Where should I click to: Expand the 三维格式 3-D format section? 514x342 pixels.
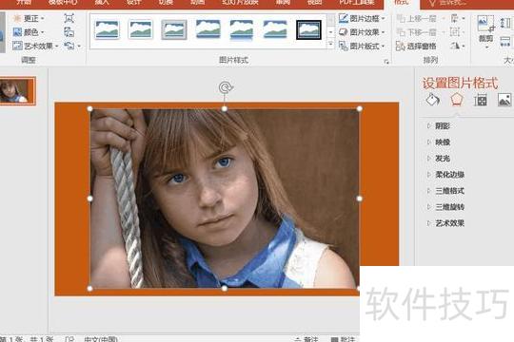(x=445, y=191)
